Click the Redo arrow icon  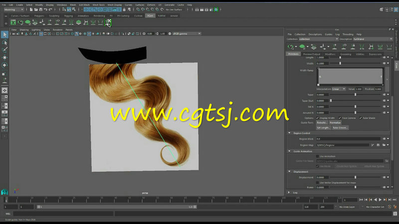pyautogui.click(x=50, y=9)
